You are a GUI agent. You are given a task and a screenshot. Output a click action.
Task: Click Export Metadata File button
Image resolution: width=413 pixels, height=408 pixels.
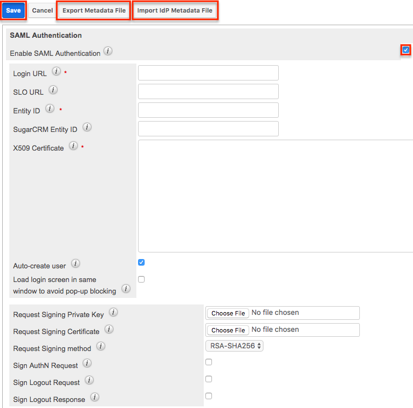(x=94, y=10)
